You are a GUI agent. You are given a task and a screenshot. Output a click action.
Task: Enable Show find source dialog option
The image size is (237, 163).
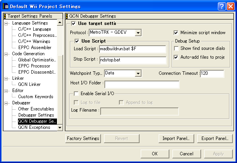176,48
